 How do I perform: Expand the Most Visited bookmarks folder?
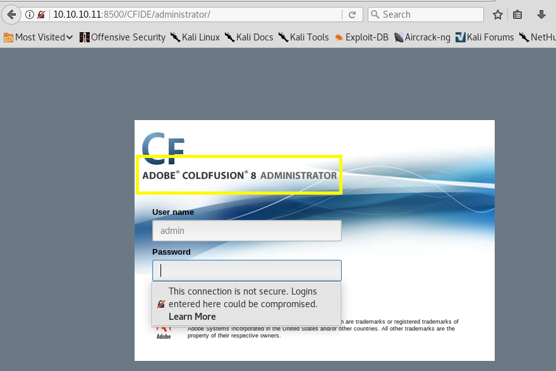click(x=38, y=37)
